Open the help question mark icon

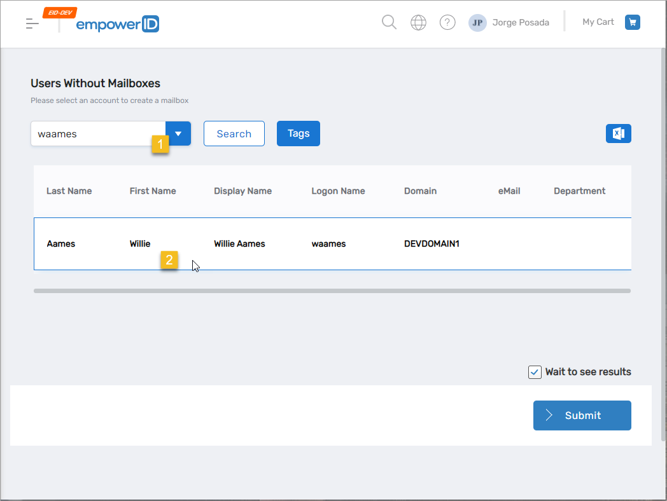pyautogui.click(x=447, y=23)
